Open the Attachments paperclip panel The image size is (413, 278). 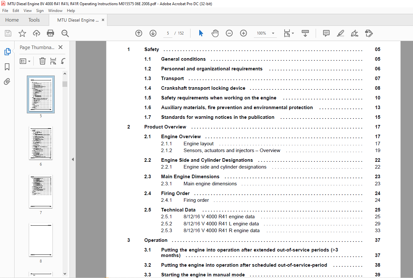coord(7,82)
